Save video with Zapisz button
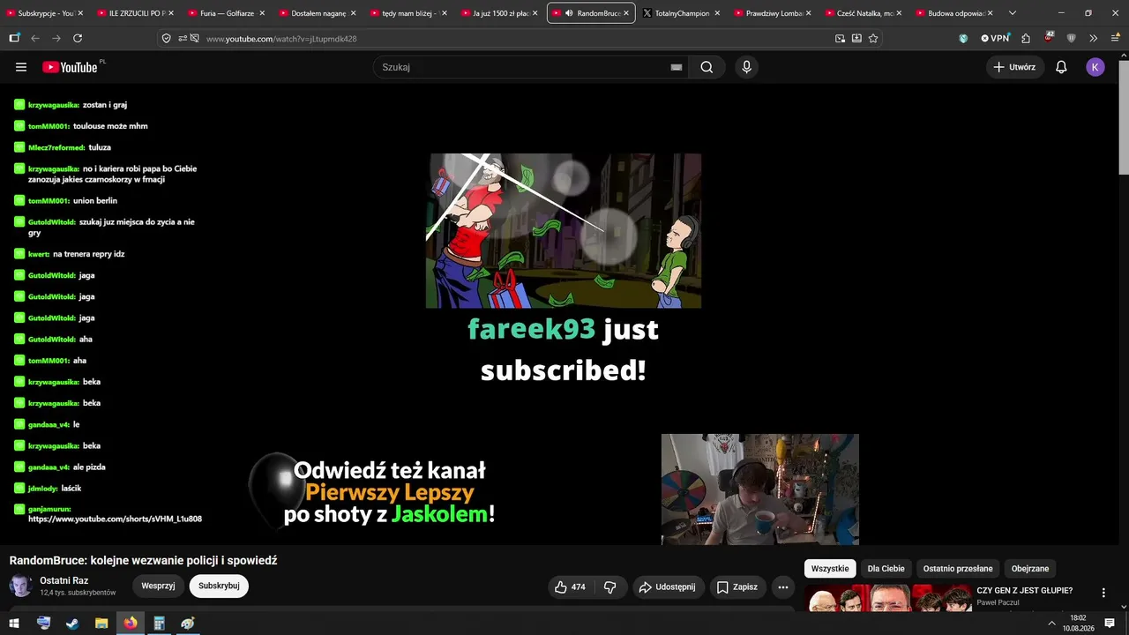The height and width of the screenshot is (635, 1129). click(x=736, y=587)
